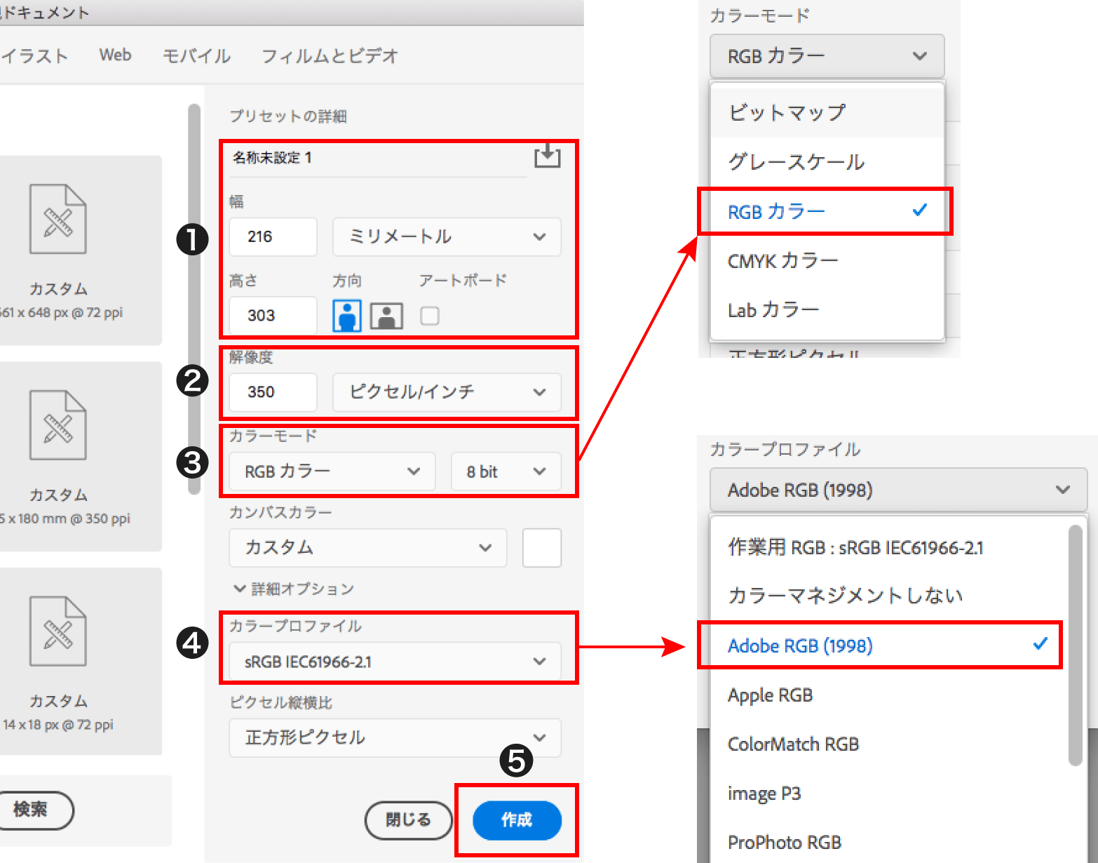Click the width input field showing 216

pos(273,237)
